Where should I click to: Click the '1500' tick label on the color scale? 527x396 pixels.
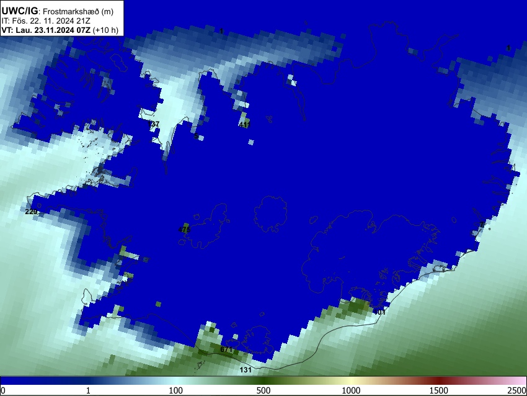(439, 390)
